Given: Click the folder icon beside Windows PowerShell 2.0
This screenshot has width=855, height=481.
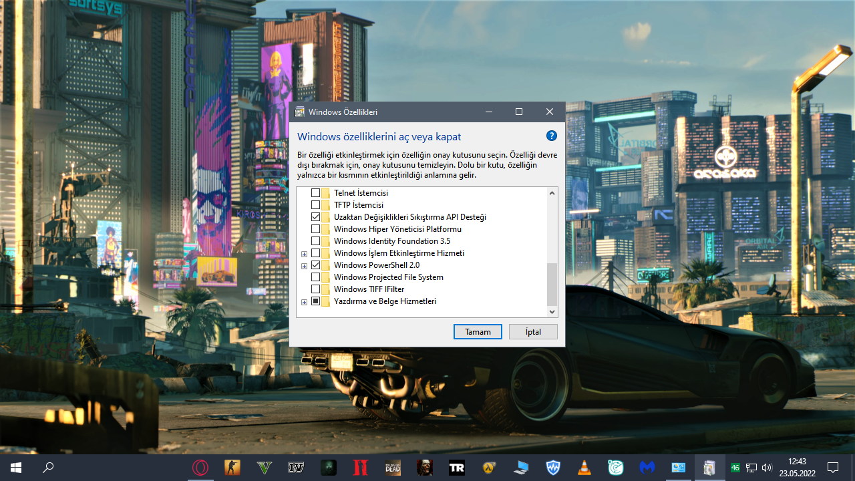Looking at the screenshot, I should point(326,265).
